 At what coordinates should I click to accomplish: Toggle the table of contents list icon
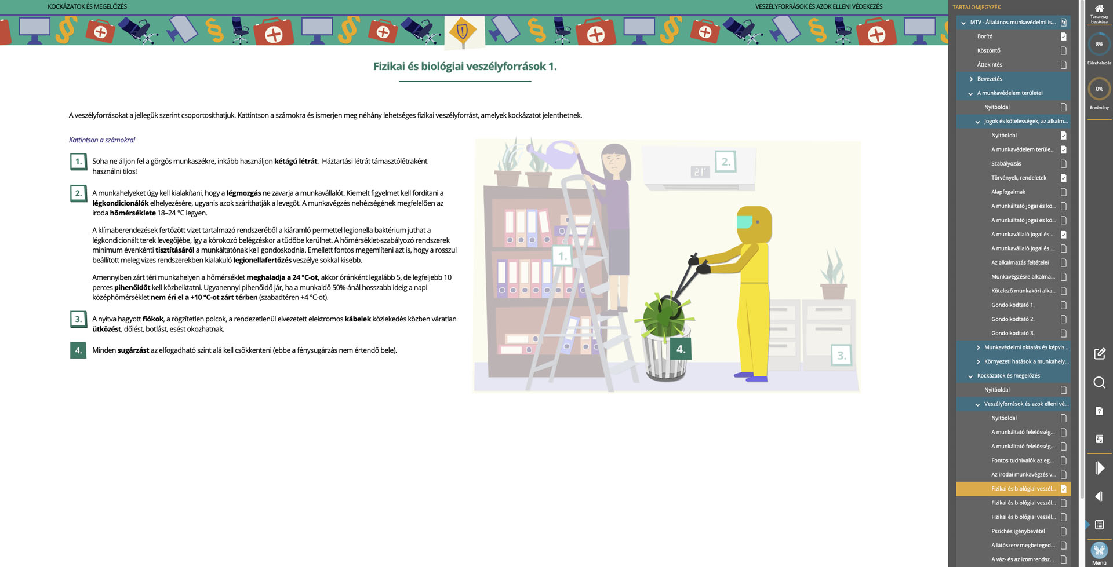pyautogui.click(x=1099, y=525)
